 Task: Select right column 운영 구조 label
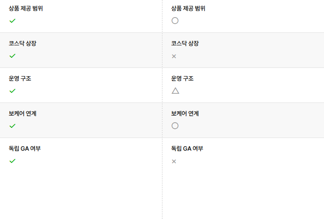[182, 78]
